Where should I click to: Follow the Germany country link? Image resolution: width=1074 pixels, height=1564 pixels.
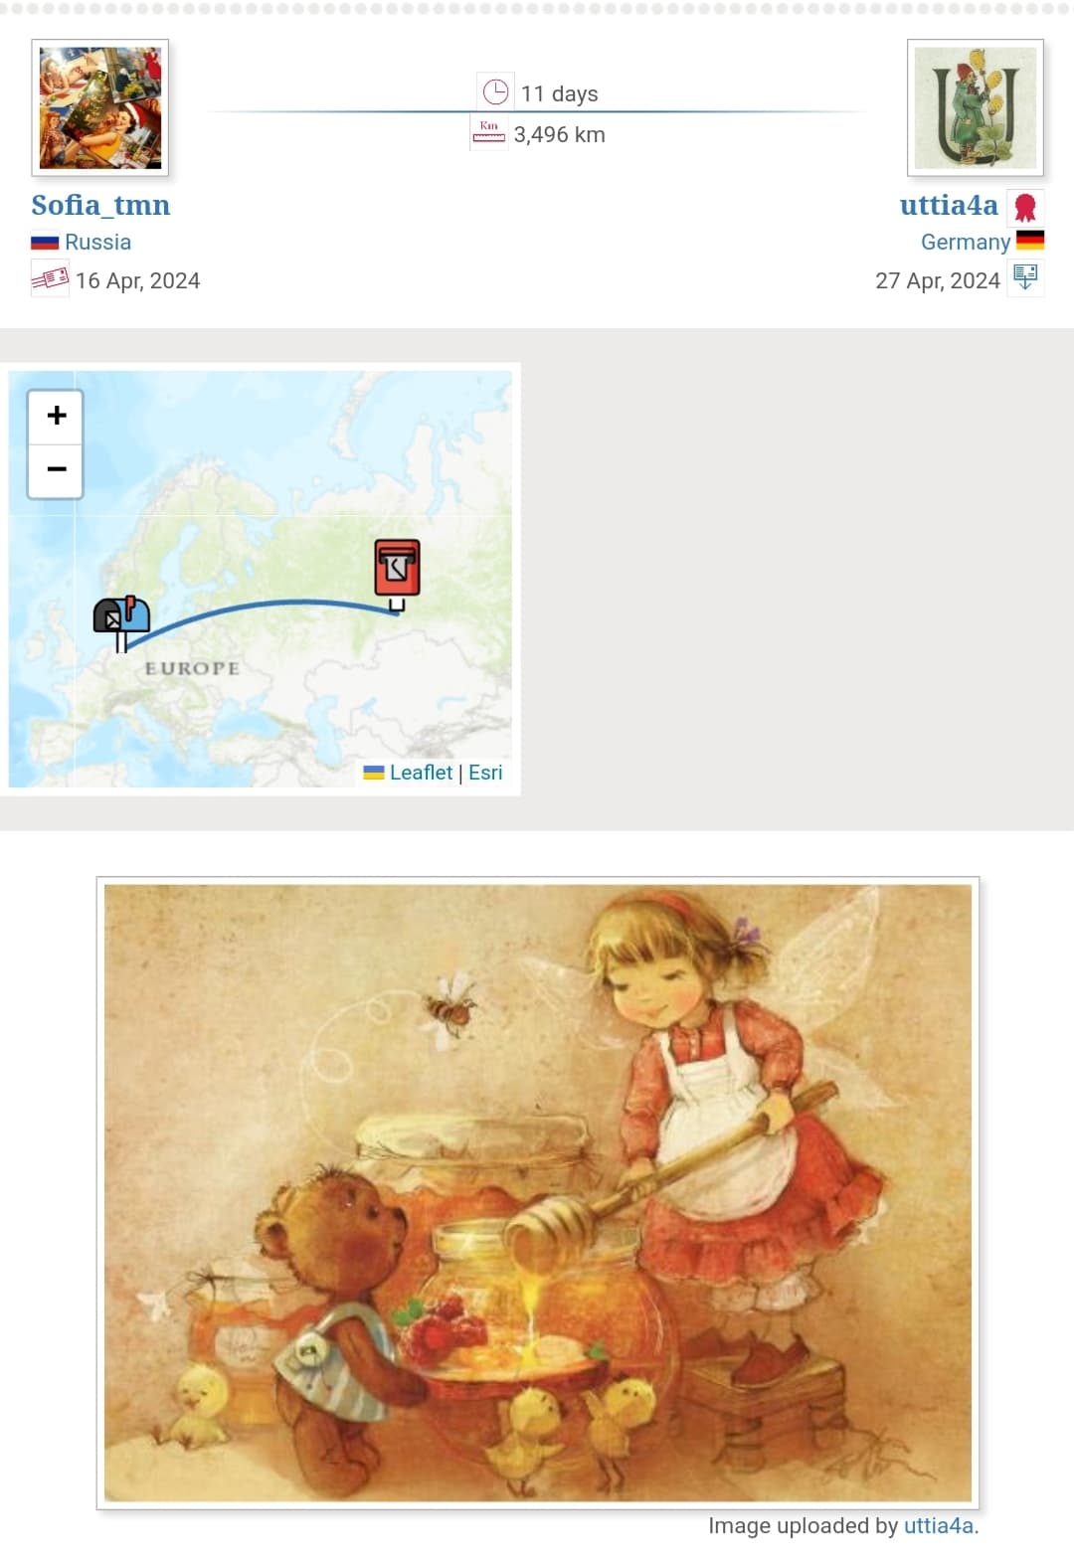coord(965,242)
